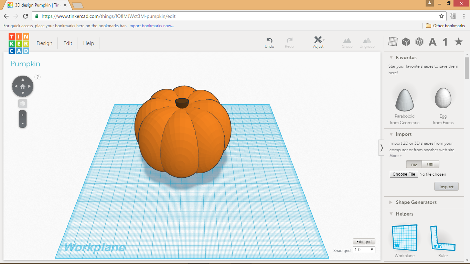Open the Numbers shapes category icon
The image size is (470, 264).
tap(444, 41)
